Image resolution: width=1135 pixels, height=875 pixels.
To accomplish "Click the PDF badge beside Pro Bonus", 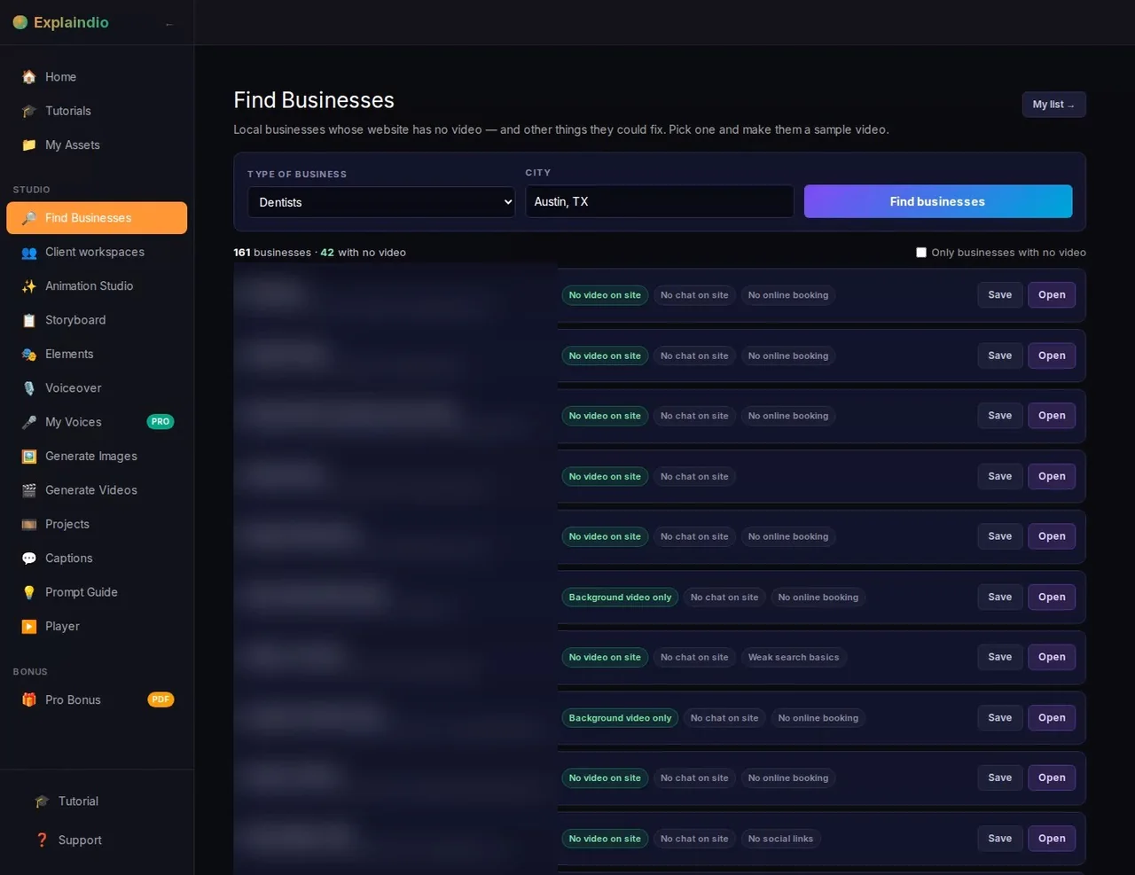I will (x=160, y=699).
